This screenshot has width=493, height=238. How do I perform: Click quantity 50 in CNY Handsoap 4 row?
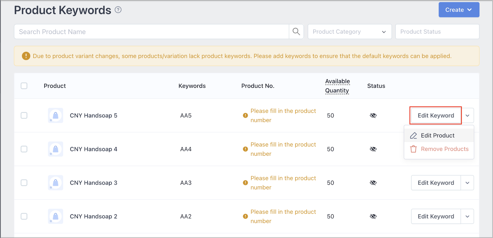tap(330, 149)
